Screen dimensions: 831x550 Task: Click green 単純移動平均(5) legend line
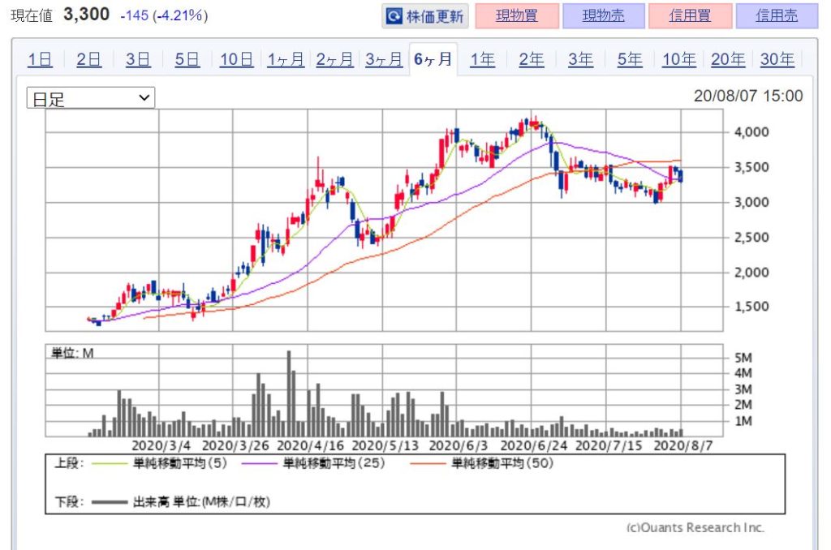point(110,464)
